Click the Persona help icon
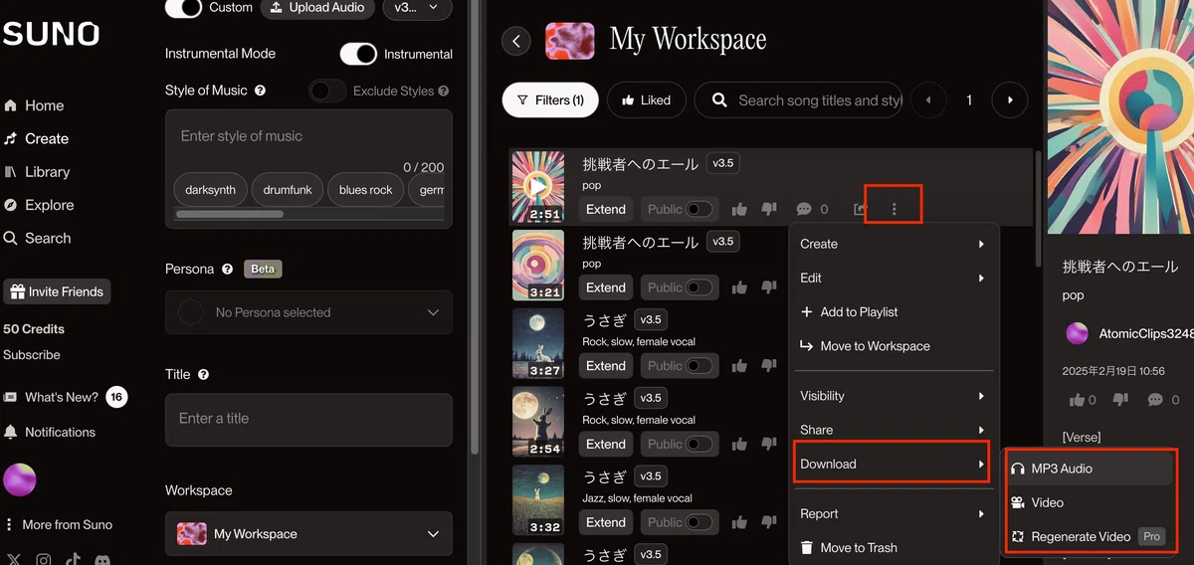1194x565 pixels. coord(227,269)
